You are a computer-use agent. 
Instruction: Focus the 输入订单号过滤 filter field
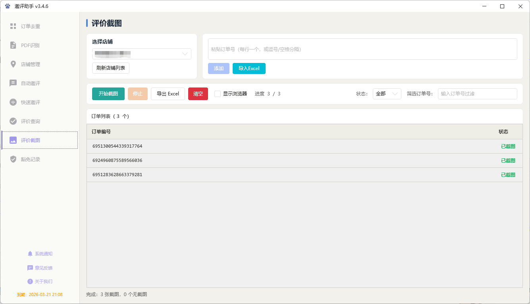pyautogui.click(x=478, y=94)
